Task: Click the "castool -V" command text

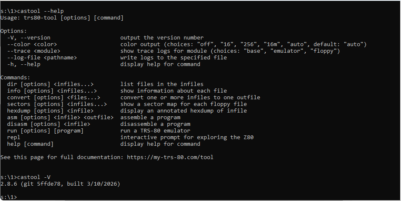Action: [34, 177]
